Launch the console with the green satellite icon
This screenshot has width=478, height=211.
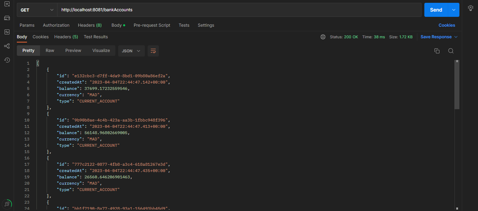point(7,204)
